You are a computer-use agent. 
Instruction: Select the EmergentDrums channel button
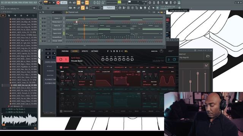click(57, 37)
